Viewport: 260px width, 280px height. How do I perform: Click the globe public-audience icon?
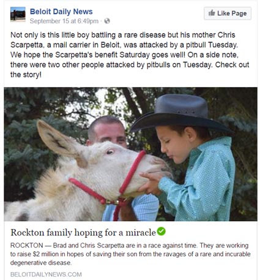coord(107,21)
